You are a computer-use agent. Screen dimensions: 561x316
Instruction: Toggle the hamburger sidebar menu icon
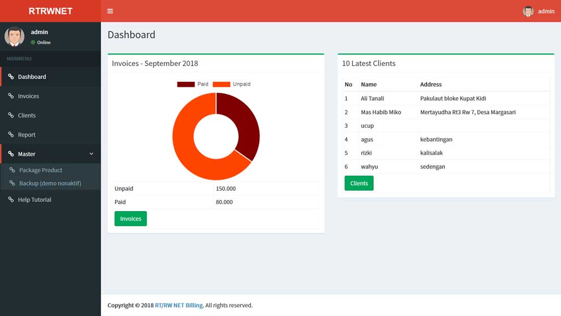(110, 11)
